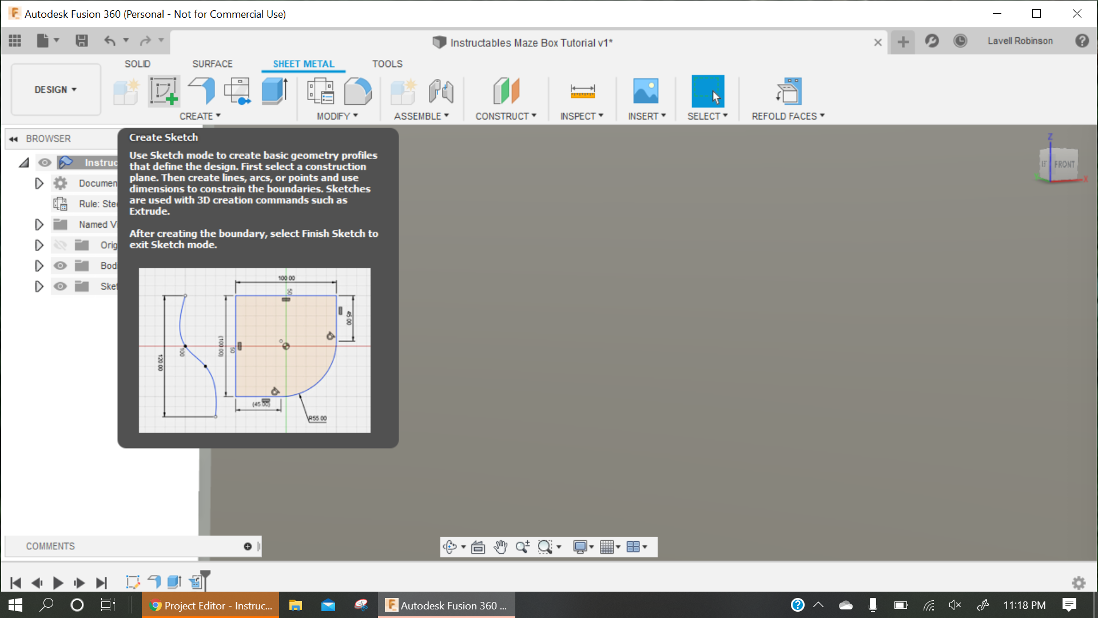Select the Look At tool

(478, 547)
